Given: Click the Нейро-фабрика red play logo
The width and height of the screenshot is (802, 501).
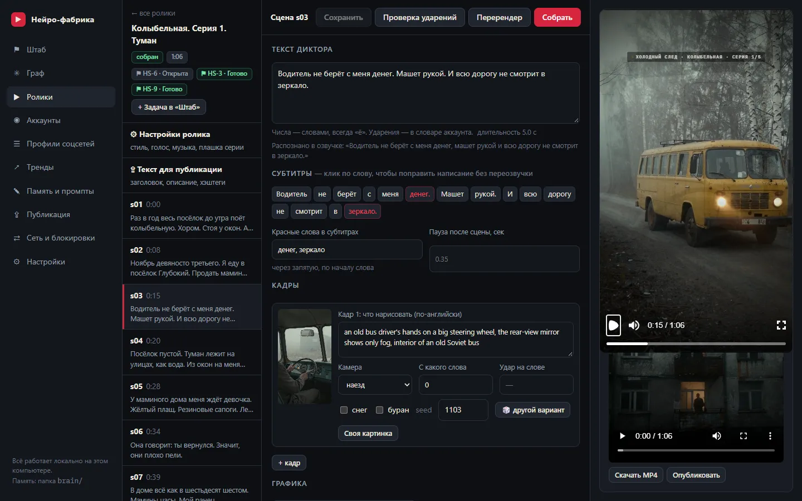Looking at the screenshot, I should pos(18,19).
